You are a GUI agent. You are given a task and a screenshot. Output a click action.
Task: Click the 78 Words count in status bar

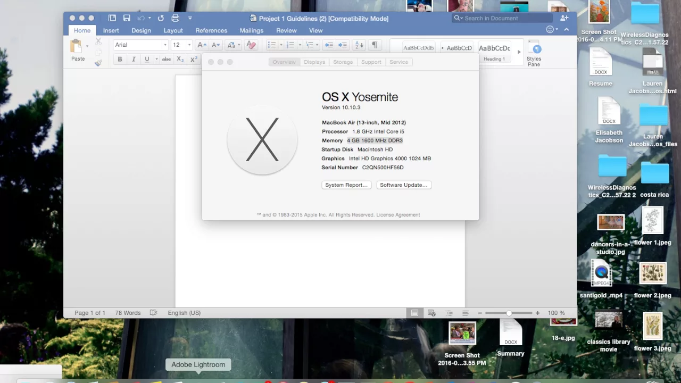point(128,313)
